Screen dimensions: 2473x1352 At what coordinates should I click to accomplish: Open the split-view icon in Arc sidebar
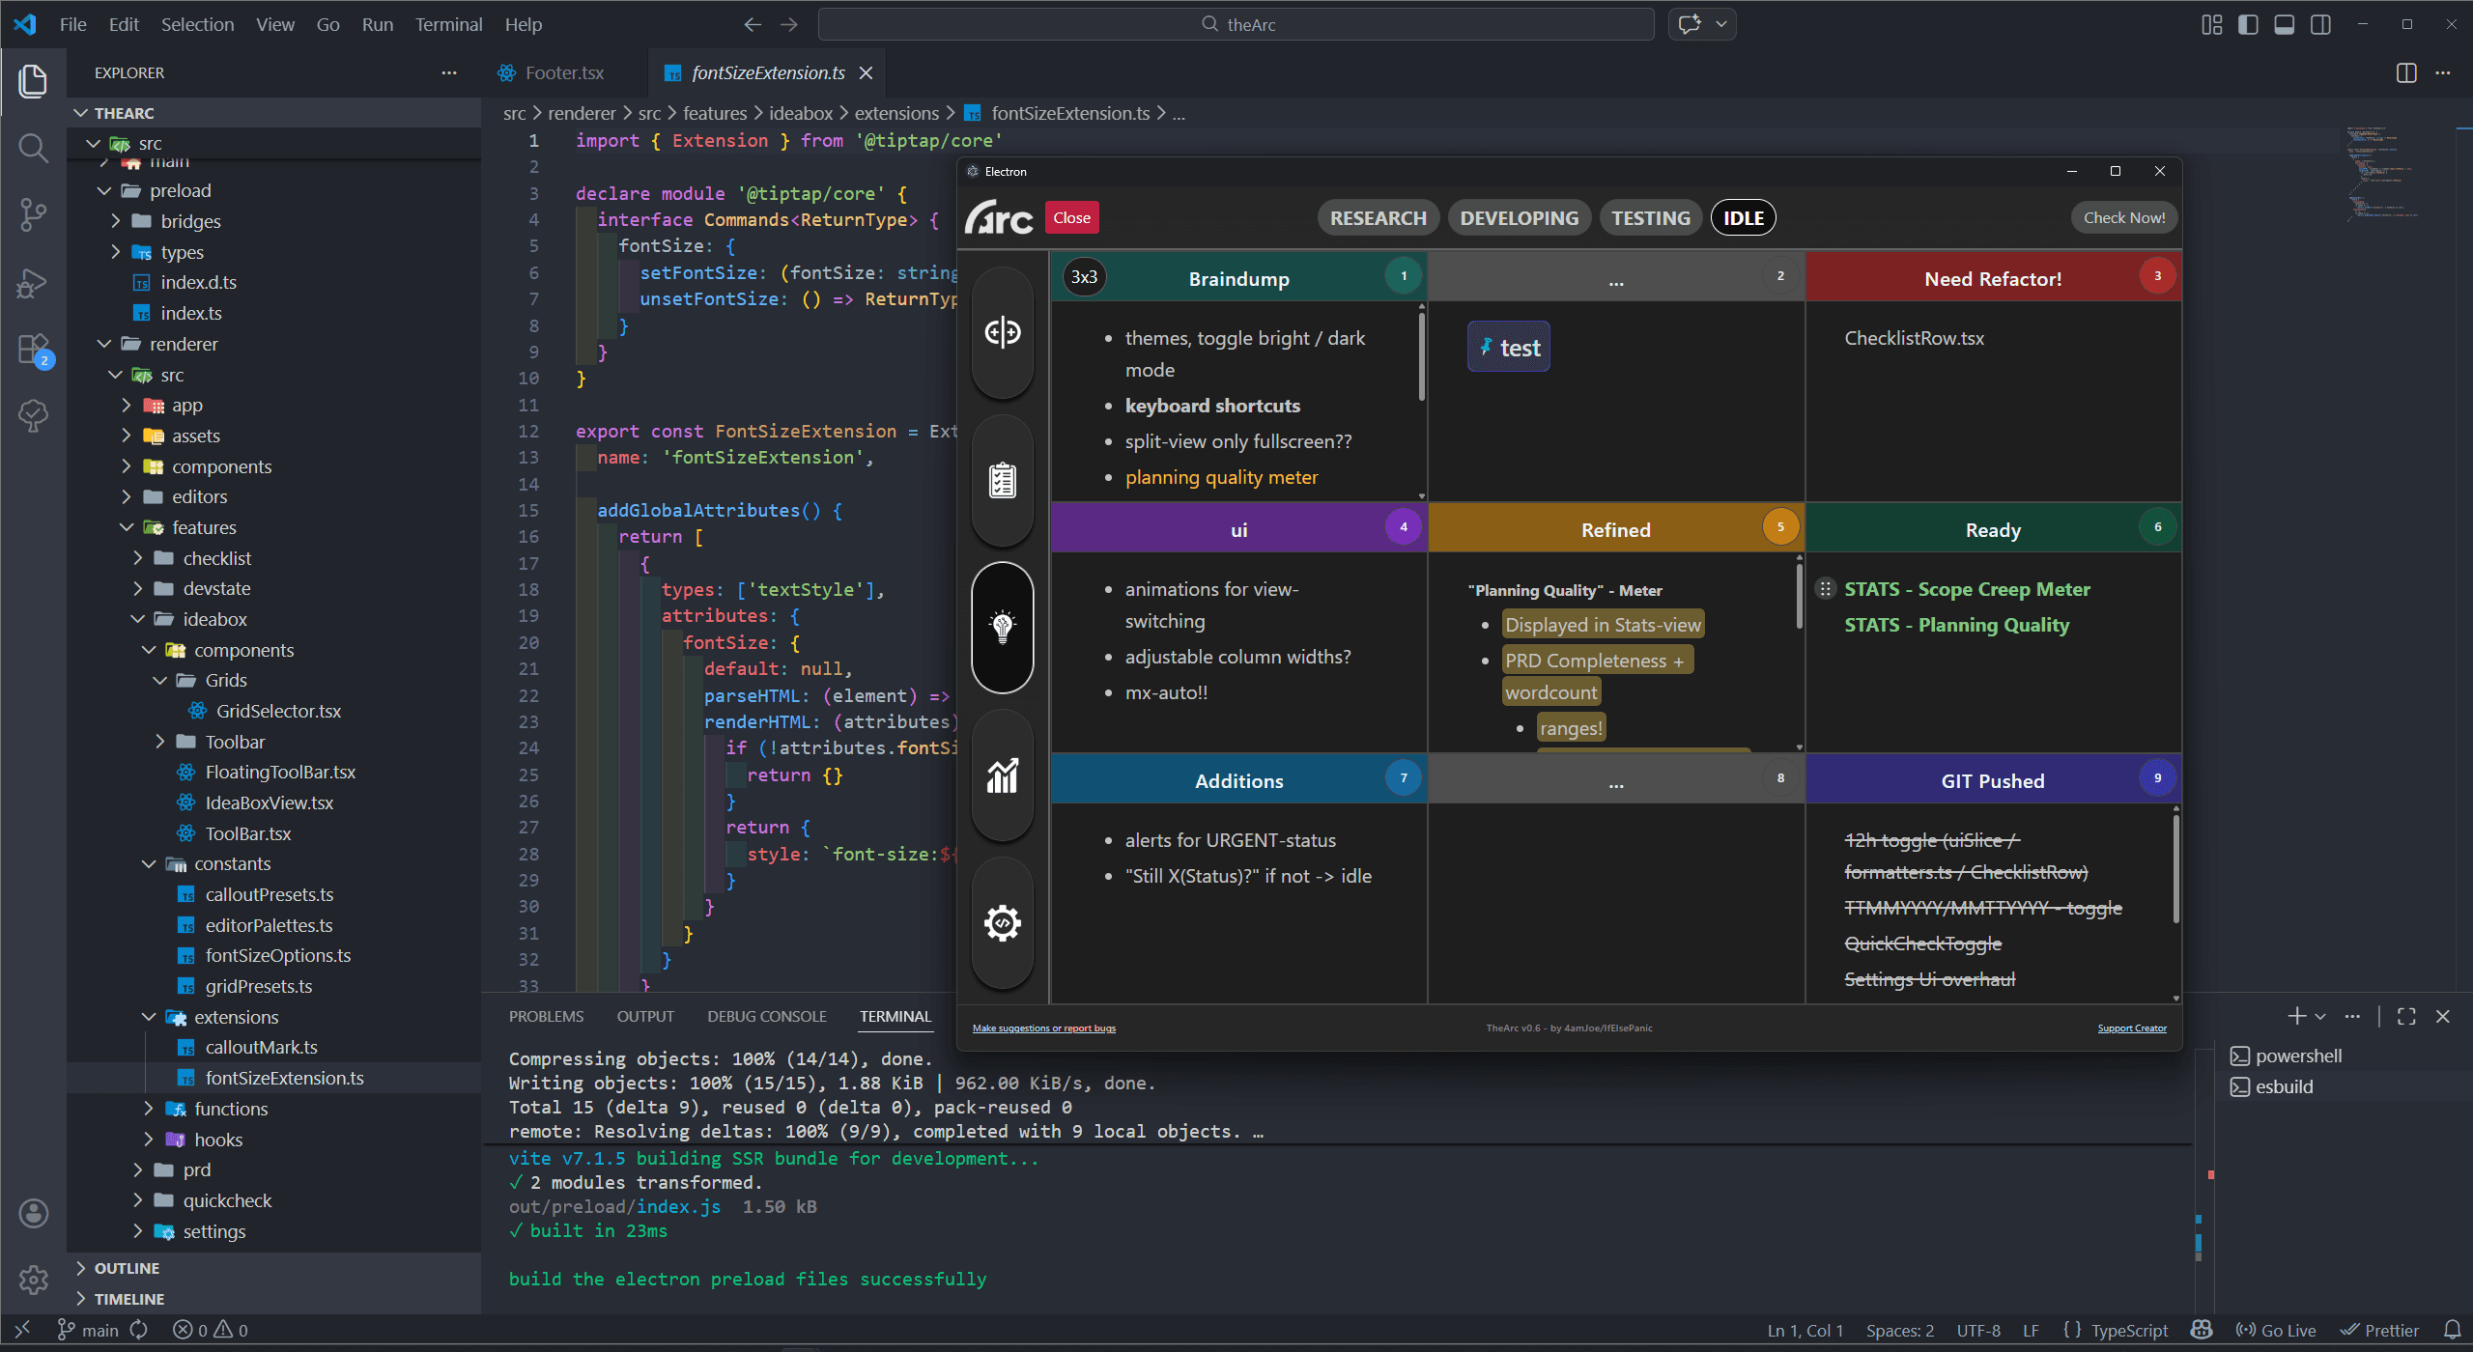click(1002, 332)
